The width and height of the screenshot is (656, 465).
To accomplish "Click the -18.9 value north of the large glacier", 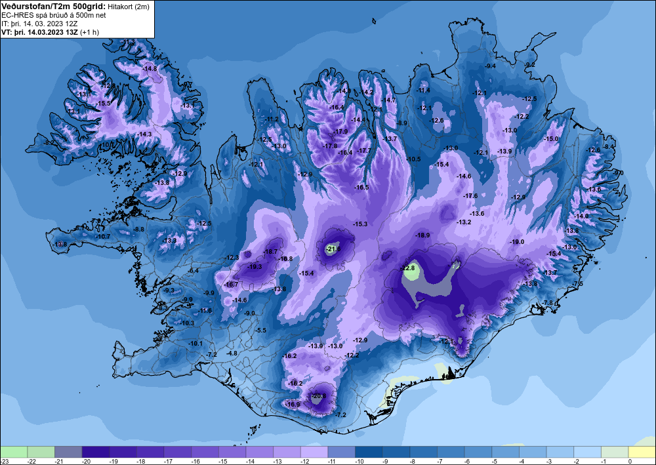I will tap(422, 235).
